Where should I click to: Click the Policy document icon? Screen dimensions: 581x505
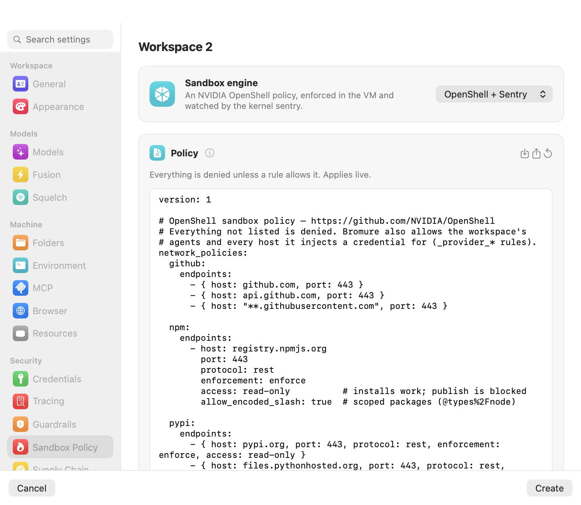[157, 153]
